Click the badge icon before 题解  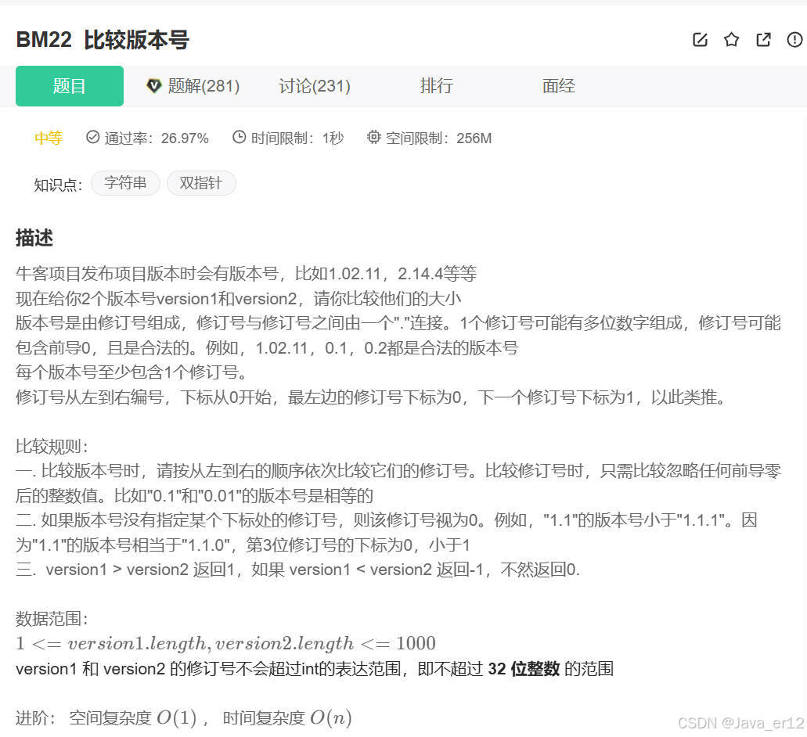(154, 86)
